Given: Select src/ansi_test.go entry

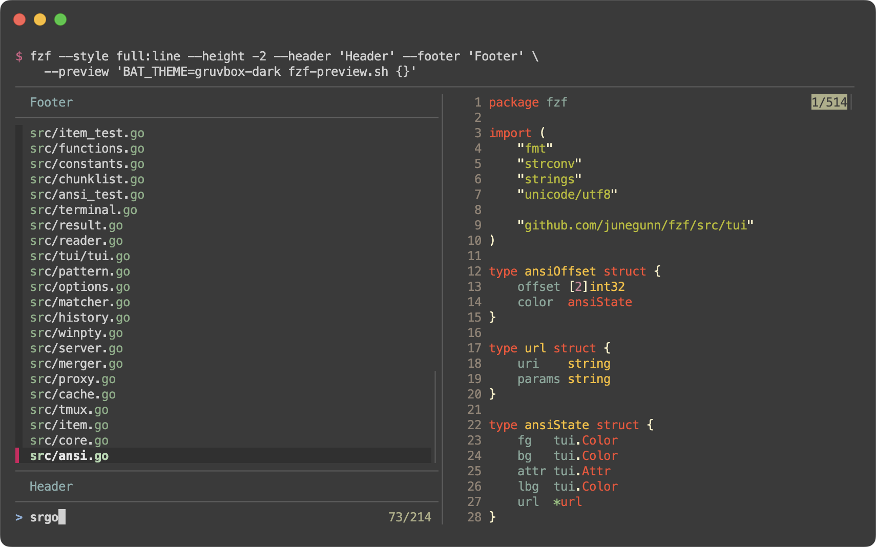Looking at the screenshot, I should [x=87, y=195].
